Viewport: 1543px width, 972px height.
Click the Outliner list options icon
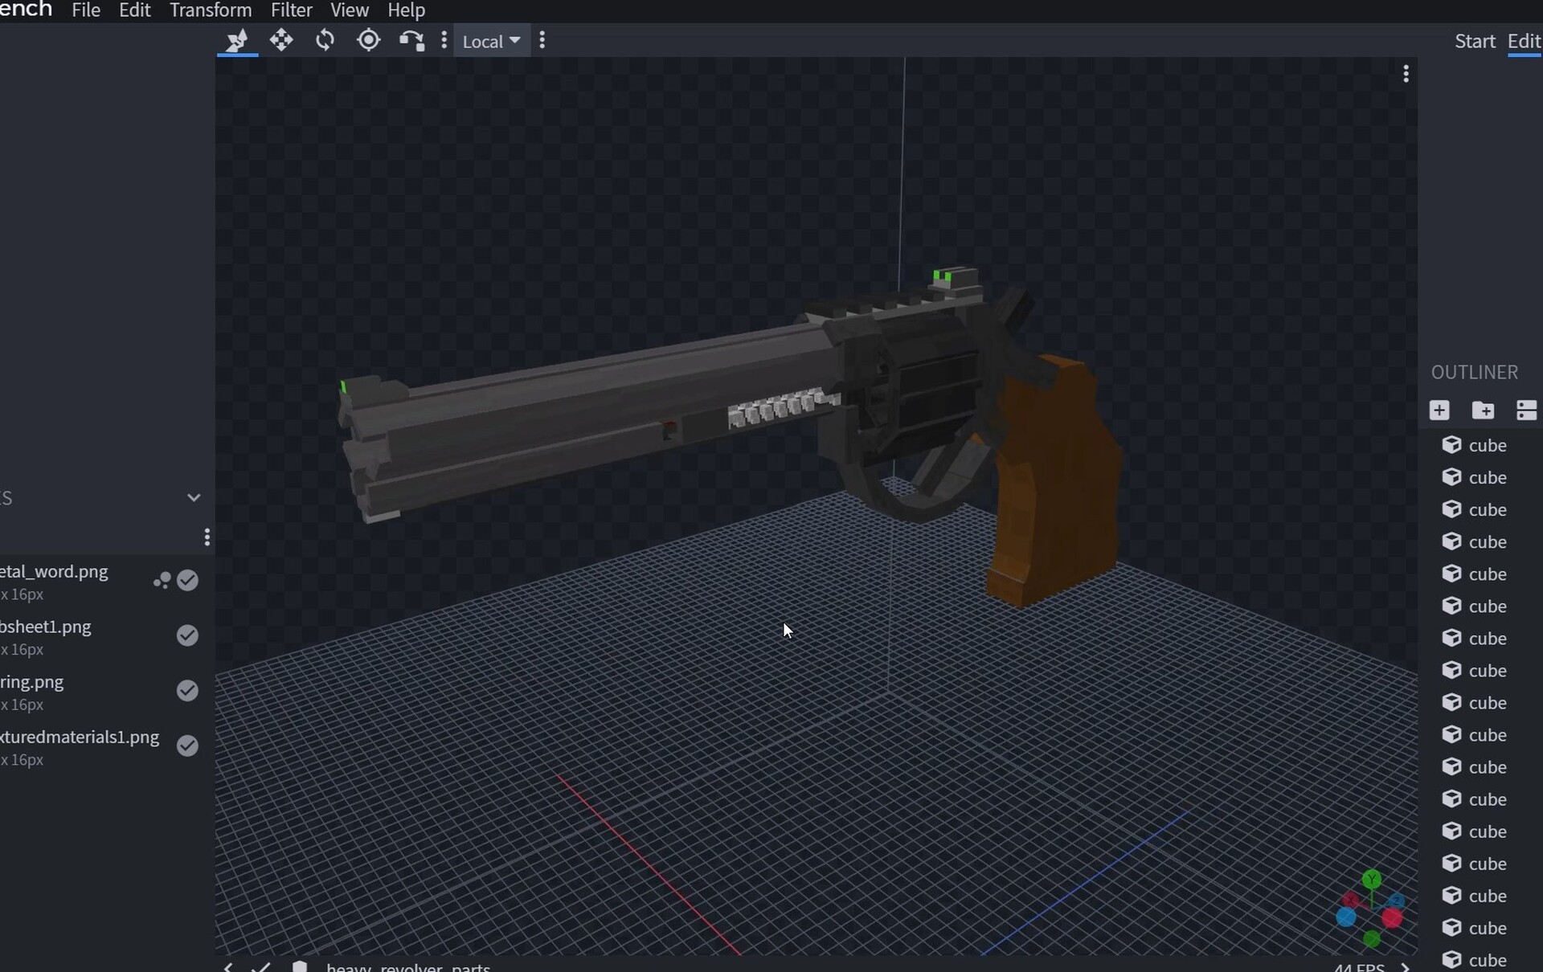click(x=1526, y=410)
